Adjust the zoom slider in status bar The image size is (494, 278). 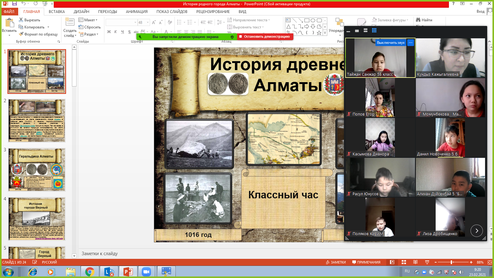451,262
